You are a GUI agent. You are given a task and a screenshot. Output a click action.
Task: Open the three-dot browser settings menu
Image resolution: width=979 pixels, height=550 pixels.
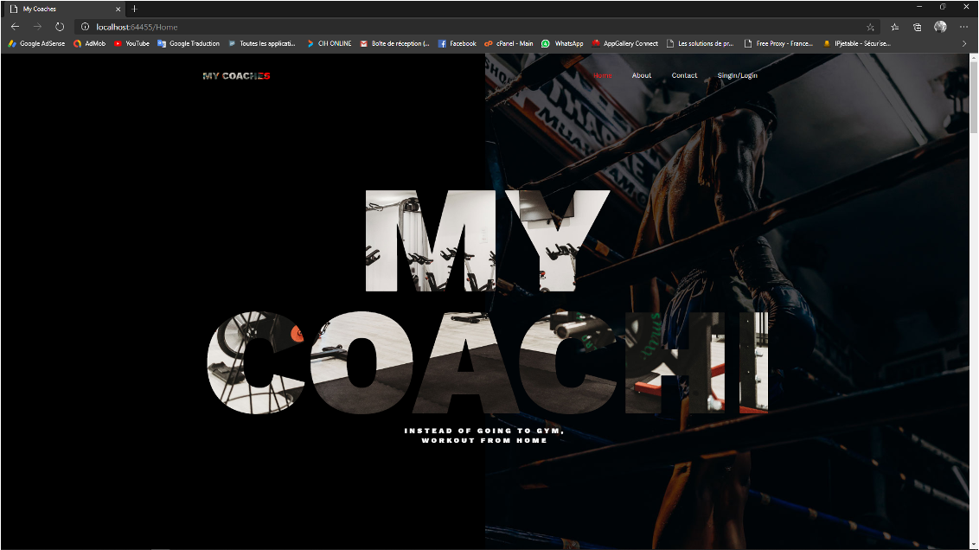(963, 26)
